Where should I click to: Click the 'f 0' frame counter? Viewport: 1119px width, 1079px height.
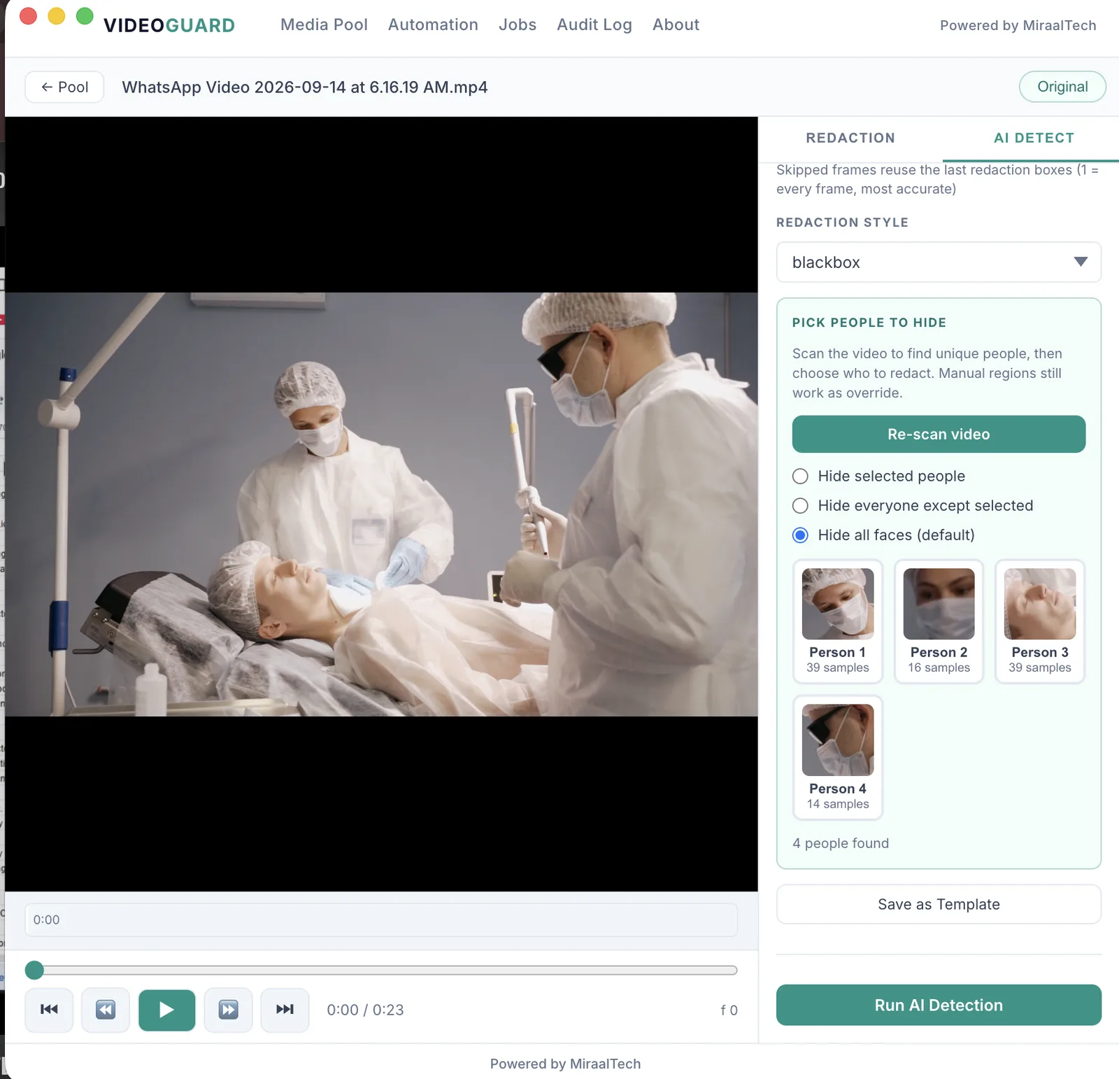click(x=729, y=1010)
